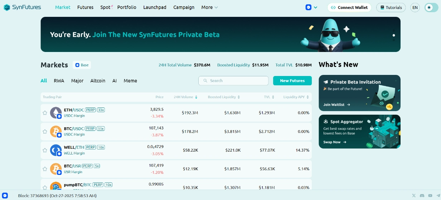Open the Discord community icon
441x200 pixels.
[x=422, y=195]
